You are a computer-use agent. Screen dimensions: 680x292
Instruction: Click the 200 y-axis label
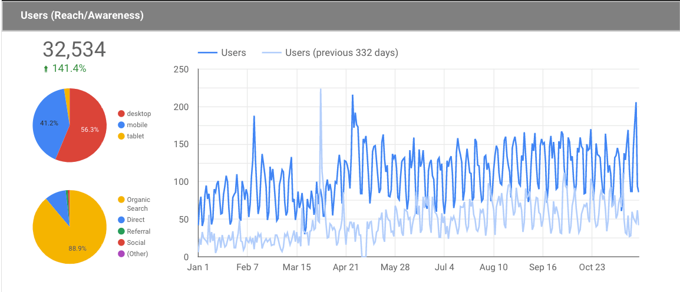click(x=180, y=107)
